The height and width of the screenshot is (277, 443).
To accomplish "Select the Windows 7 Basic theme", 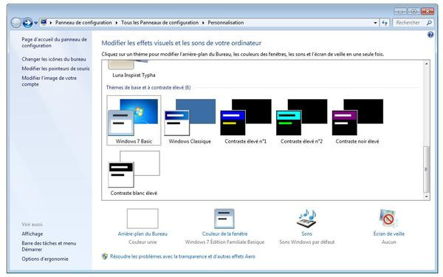I will [x=134, y=120].
